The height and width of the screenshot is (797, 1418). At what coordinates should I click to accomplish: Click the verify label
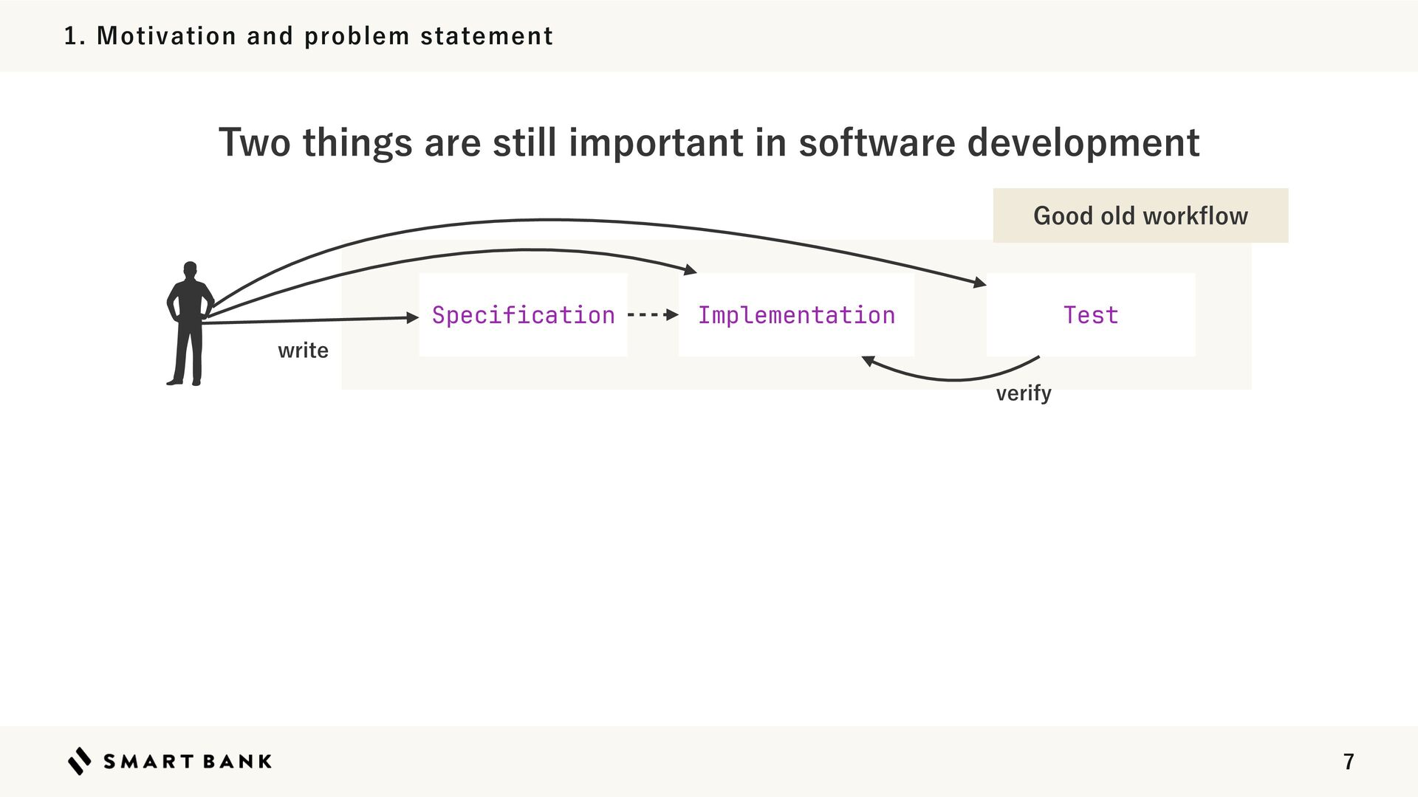pyautogui.click(x=1023, y=393)
